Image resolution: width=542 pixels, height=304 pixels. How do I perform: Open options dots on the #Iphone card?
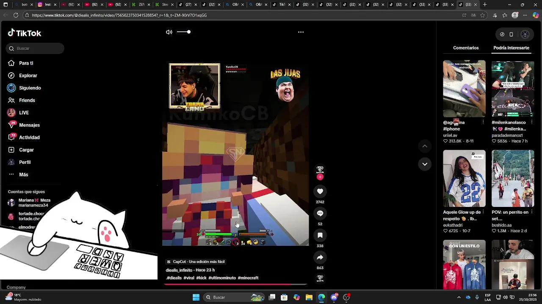pyautogui.click(x=483, y=122)
